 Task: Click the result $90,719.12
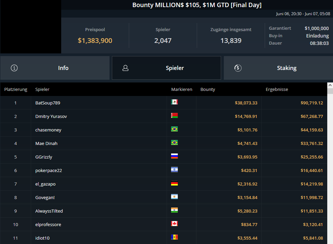click(x=312, y=103)
